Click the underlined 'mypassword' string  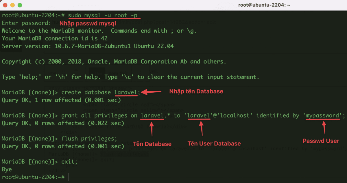pos(323,116)
